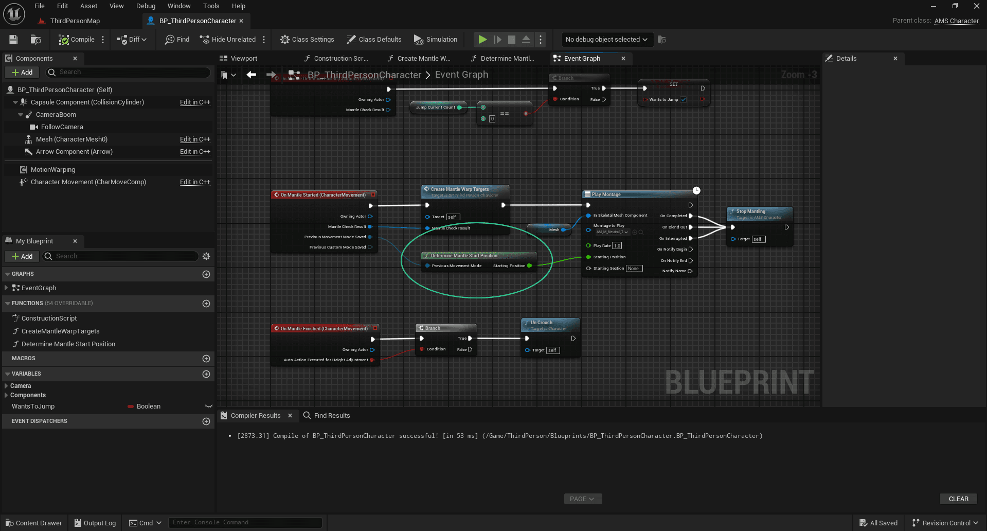Screen dimensions: 987x531
Task: Add a new event dispatcher
Action: pos(206,421)
